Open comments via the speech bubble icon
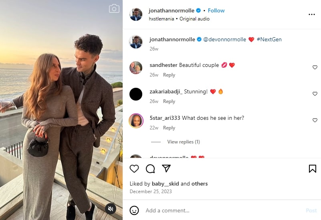The width and height of the screenshot is (321, 220). [x=150, y=169]
